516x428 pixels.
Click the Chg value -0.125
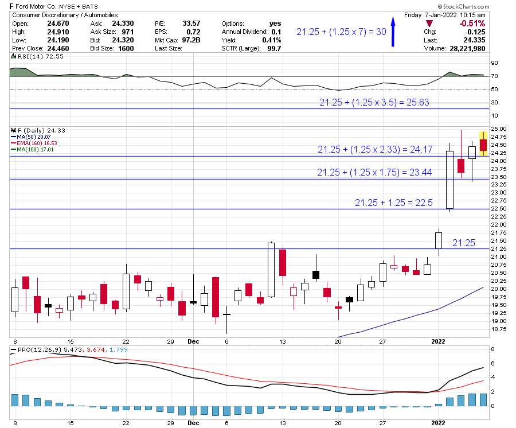[x=475, y=32]
